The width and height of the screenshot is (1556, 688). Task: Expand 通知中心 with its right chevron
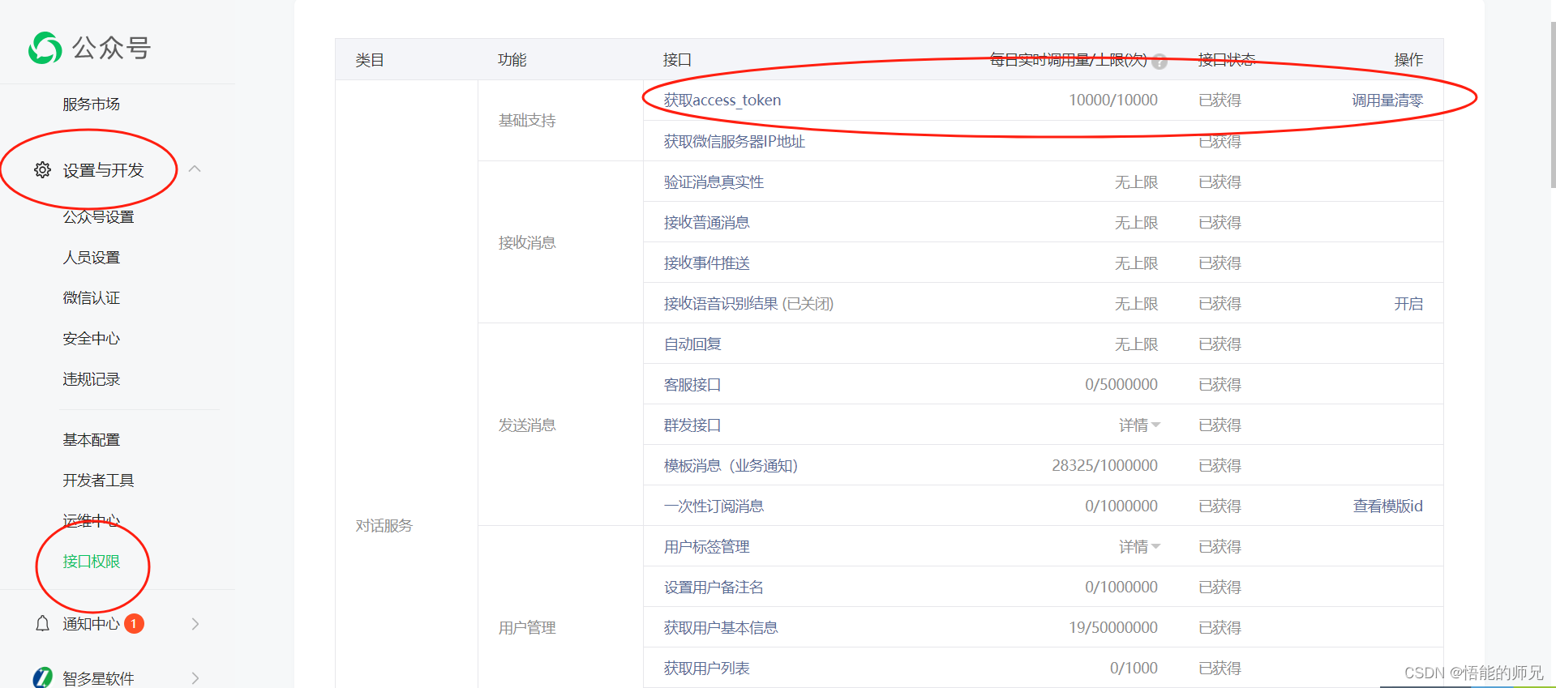click(195, 623)
